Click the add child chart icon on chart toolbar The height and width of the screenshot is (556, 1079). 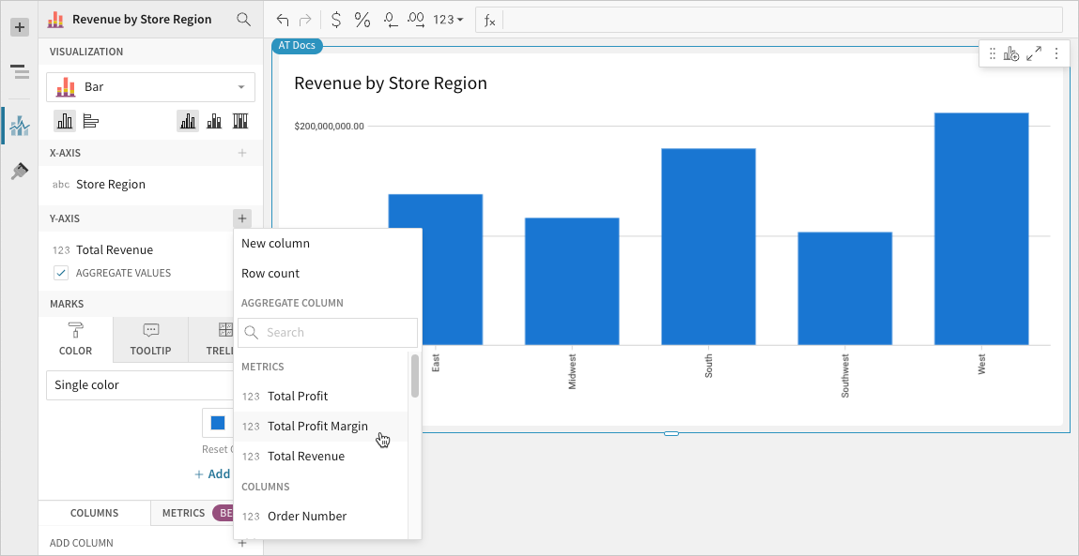(1010, 54)
